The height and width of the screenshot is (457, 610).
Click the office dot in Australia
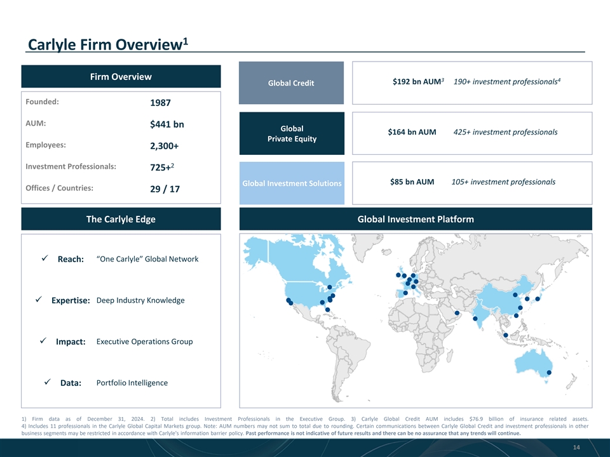pyautogui.click(x=549, y=373)
